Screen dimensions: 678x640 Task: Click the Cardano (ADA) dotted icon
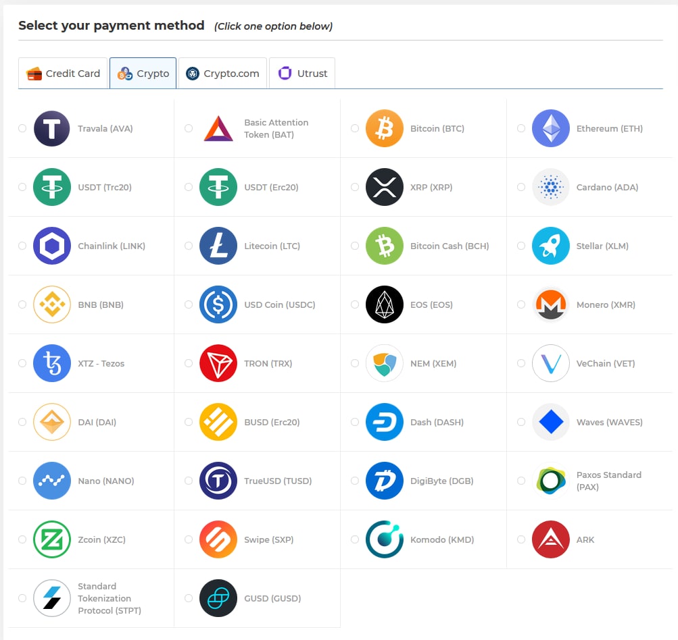tap(550, 188)
